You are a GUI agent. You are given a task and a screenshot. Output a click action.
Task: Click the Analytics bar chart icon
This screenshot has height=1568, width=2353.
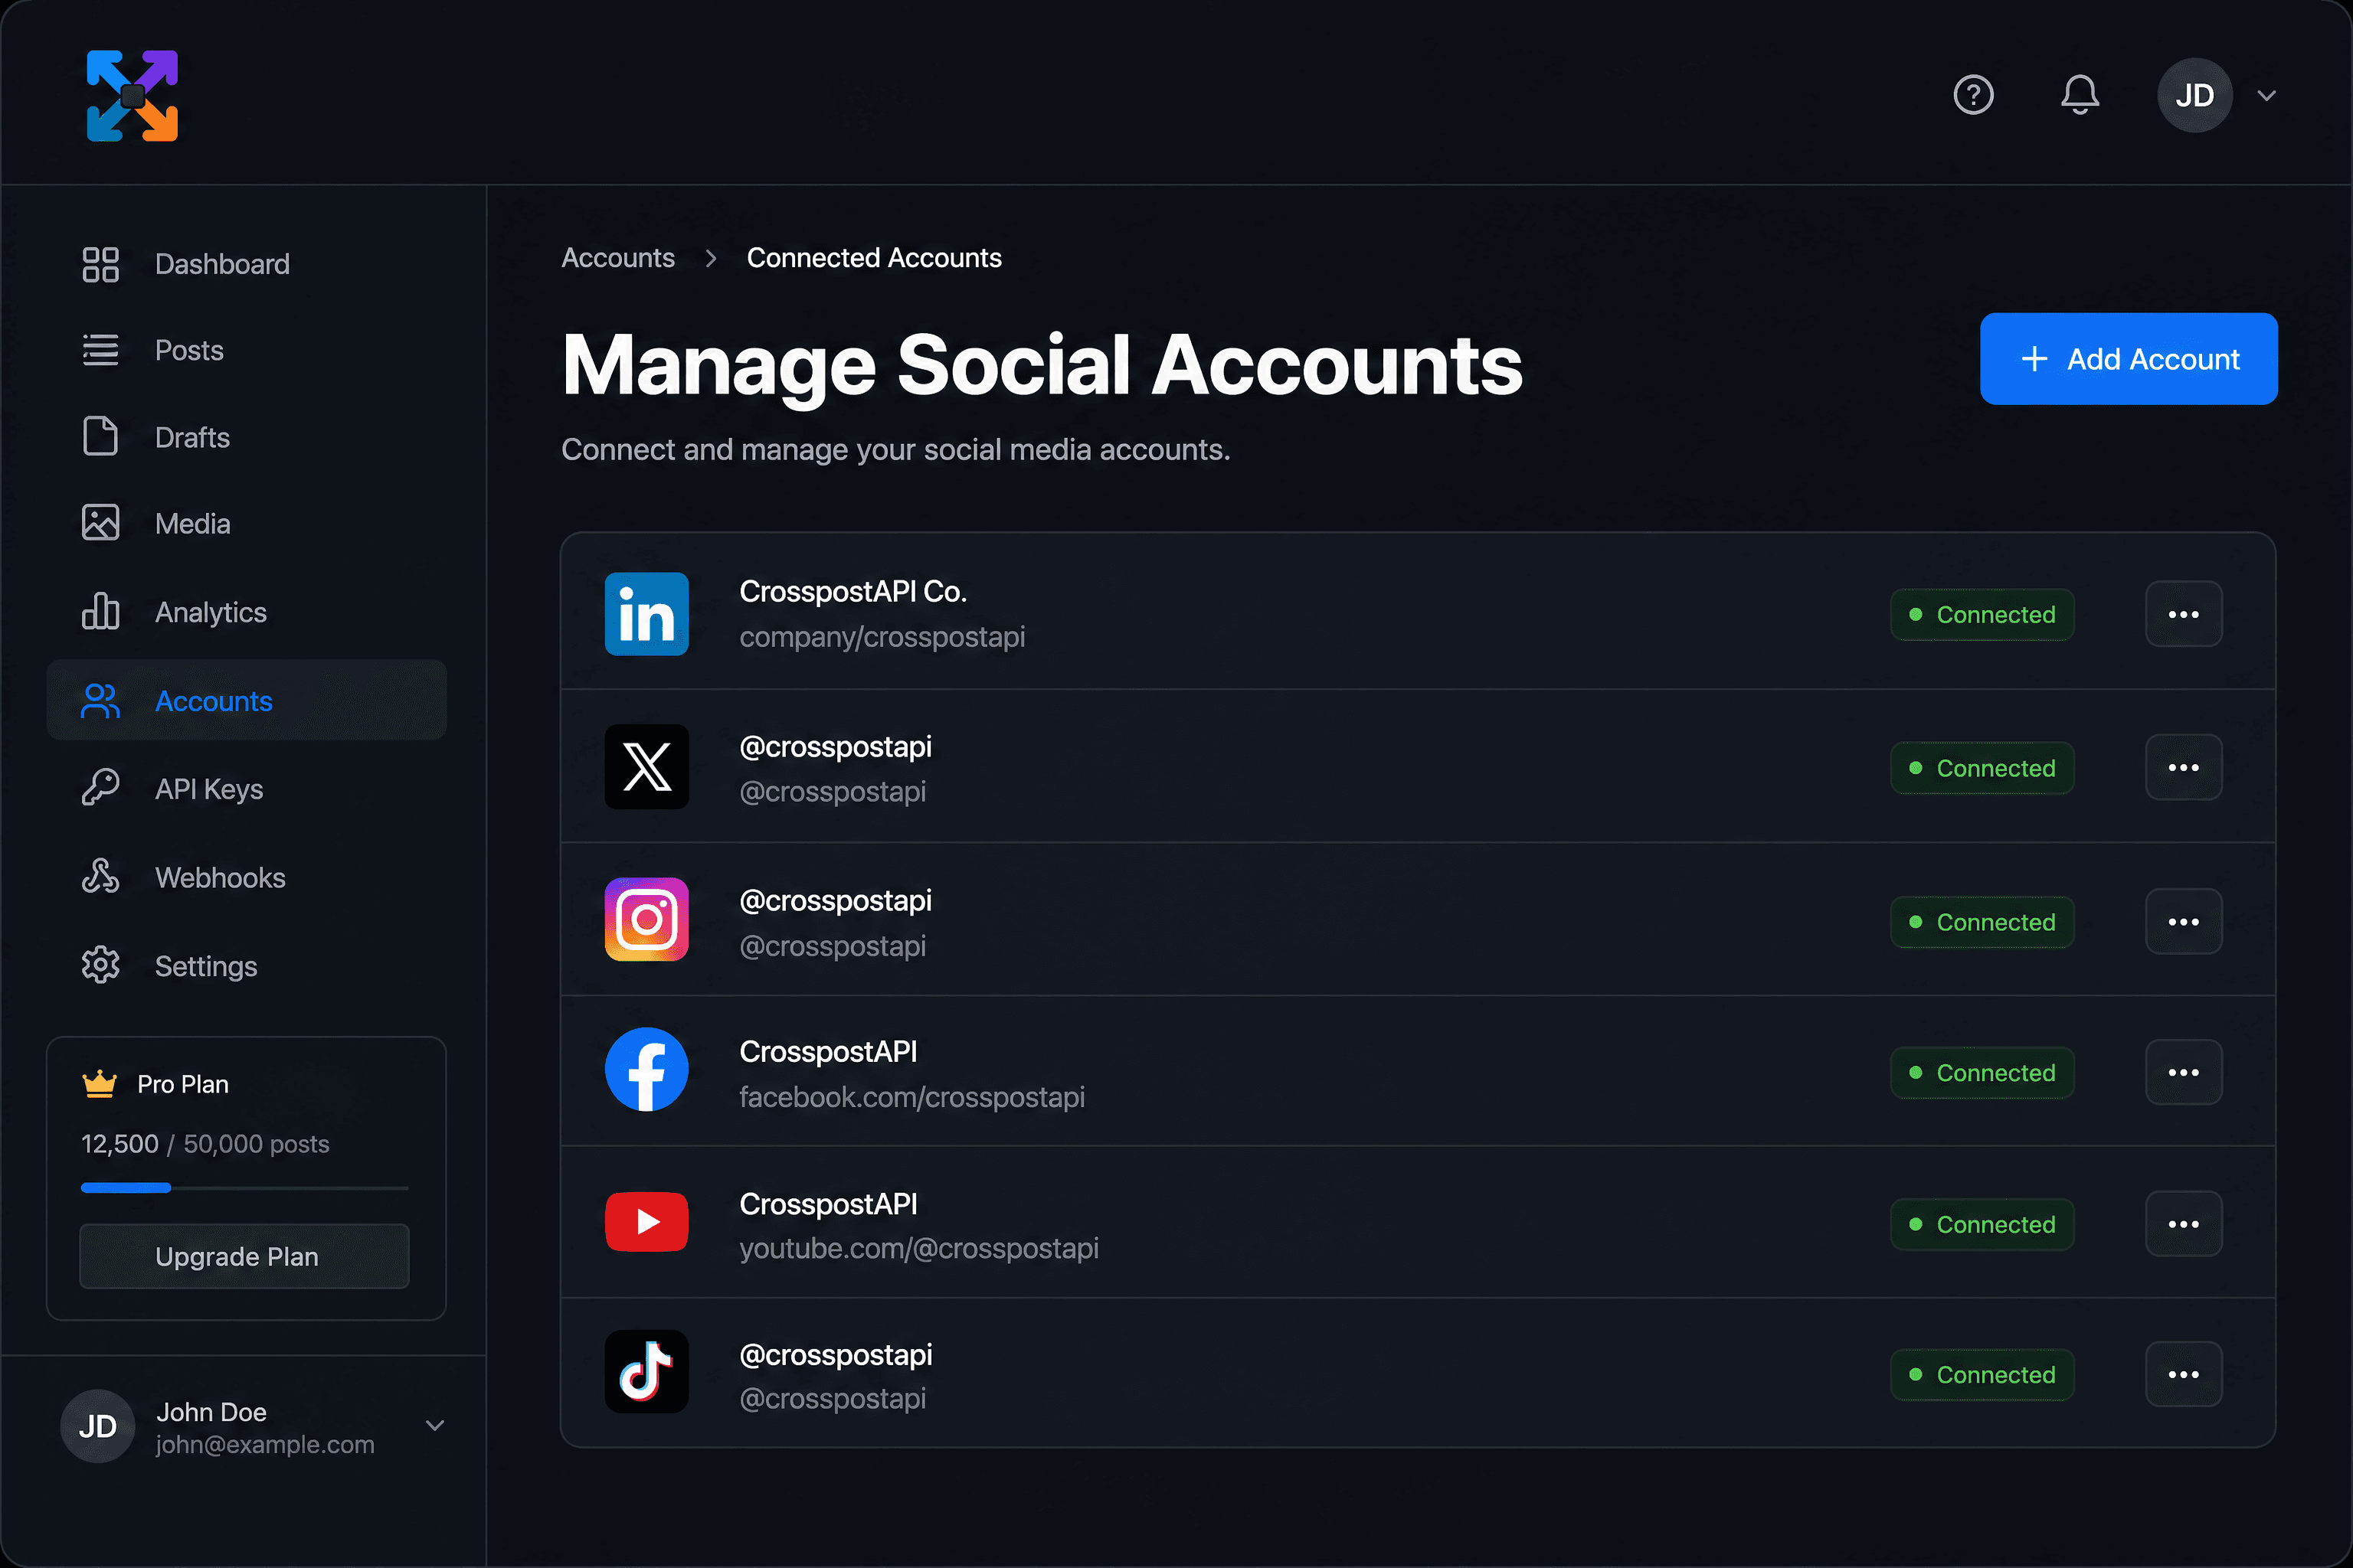[100, 611]
